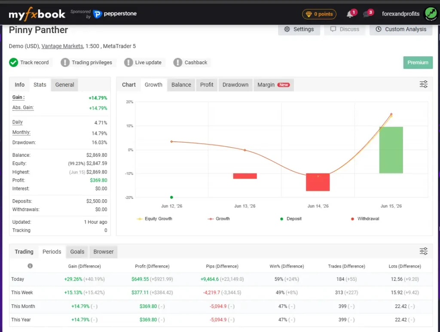The image size is (440, 332).
Task: Open the notifications bell icon
Action: point(350,14)
